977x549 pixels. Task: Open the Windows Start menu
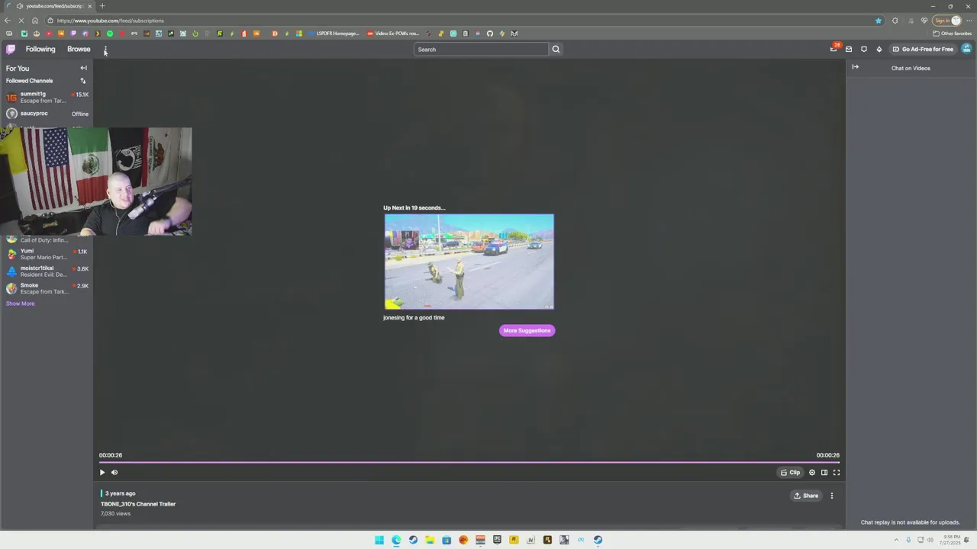[379, 540]
